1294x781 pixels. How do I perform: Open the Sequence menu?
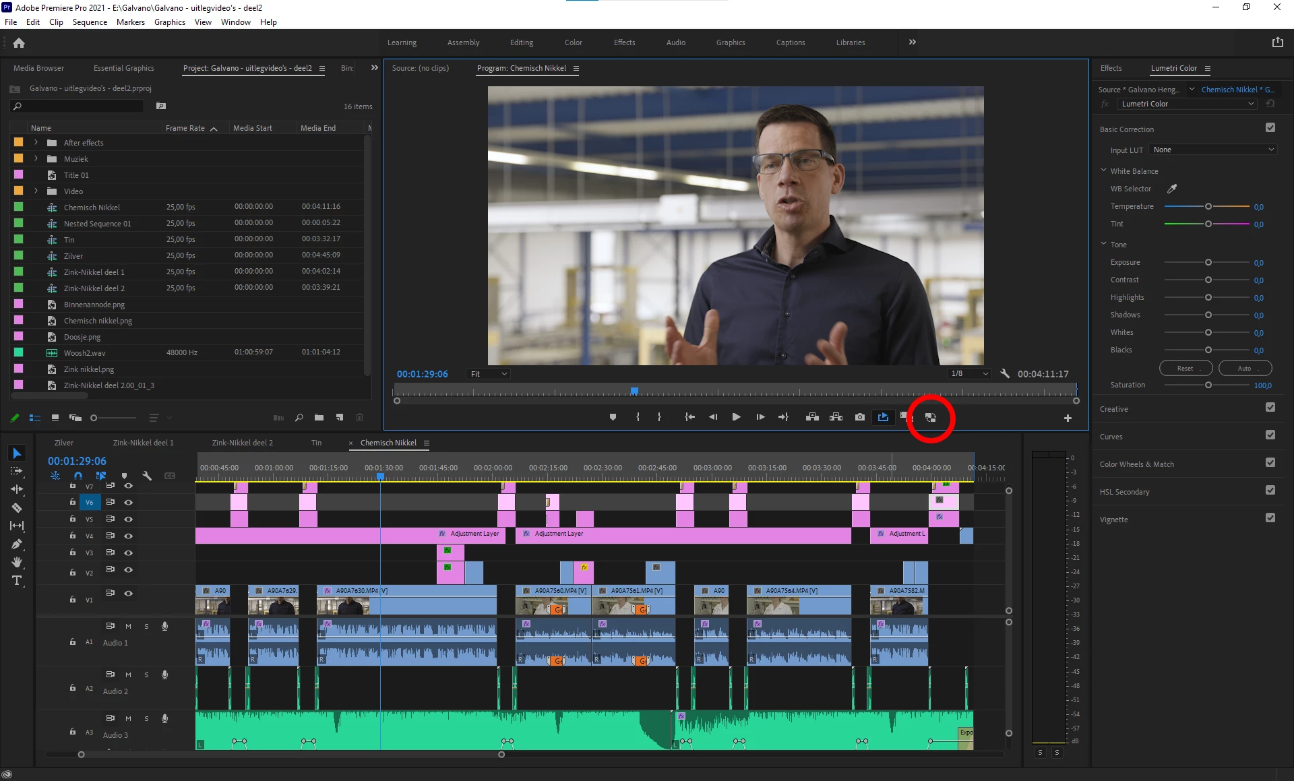(90, 22)
